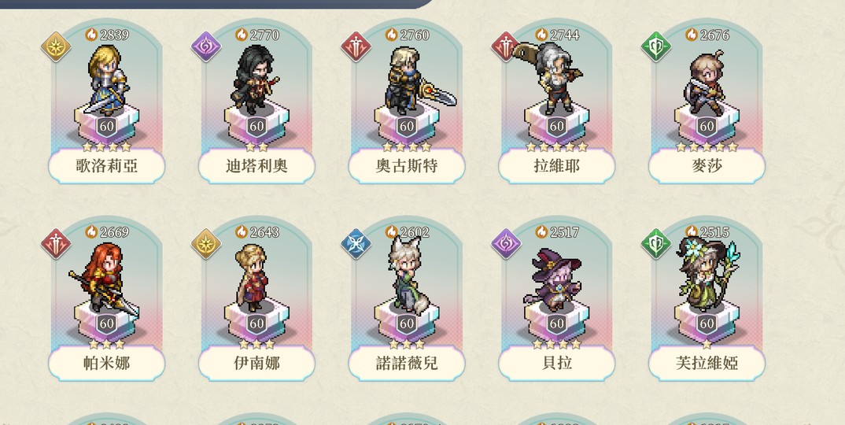The image size is (845, 425).
Task: Click the gold star class icon on 伊南娜
Action: point(206,244)
